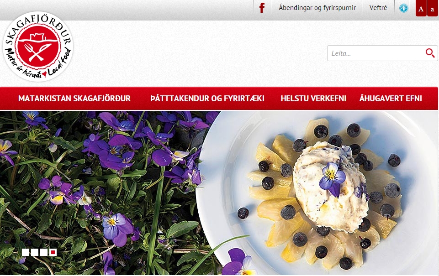This screenshot has height=276, width=439.
Task: Open the Veftré sitemap link
Action: [x=378, y=8]
